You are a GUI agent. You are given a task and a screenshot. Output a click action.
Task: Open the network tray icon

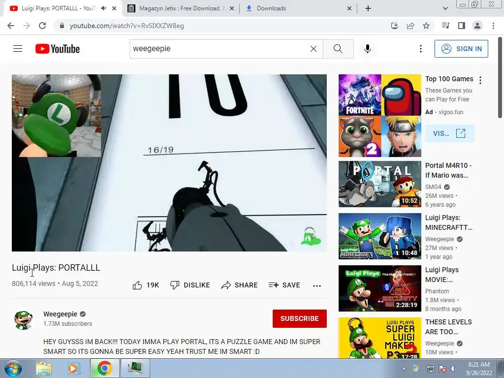(x=430, y=369)
